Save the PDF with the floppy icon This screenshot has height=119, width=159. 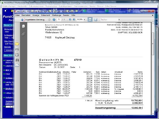click(17, 55)
